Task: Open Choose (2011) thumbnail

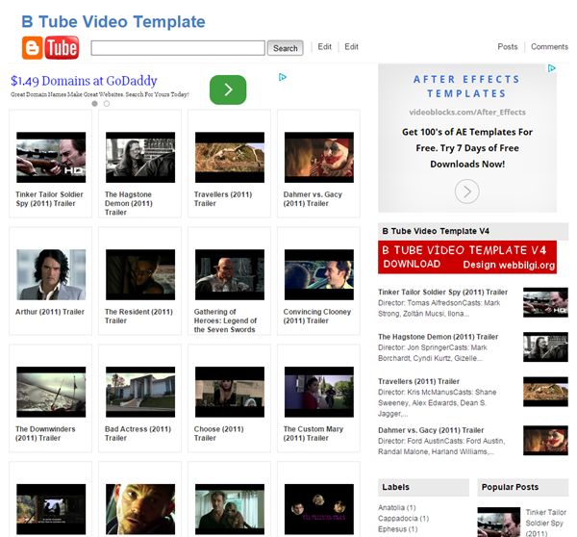Action: pyautogui.click(x=230, y=392)
